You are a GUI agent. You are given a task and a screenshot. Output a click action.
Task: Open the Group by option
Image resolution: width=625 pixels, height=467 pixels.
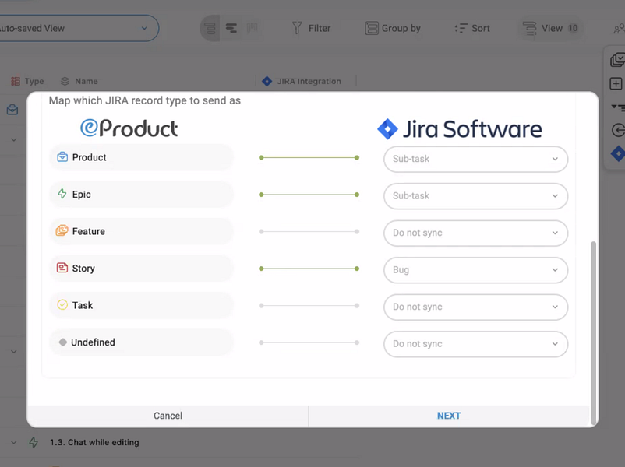[x=393, y=28]
